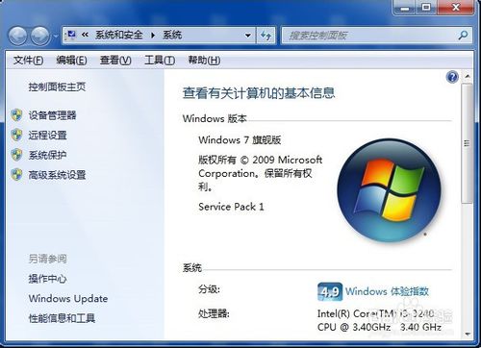Click the 分级: label
Screen dimensions: 481x348
point(209,289)
